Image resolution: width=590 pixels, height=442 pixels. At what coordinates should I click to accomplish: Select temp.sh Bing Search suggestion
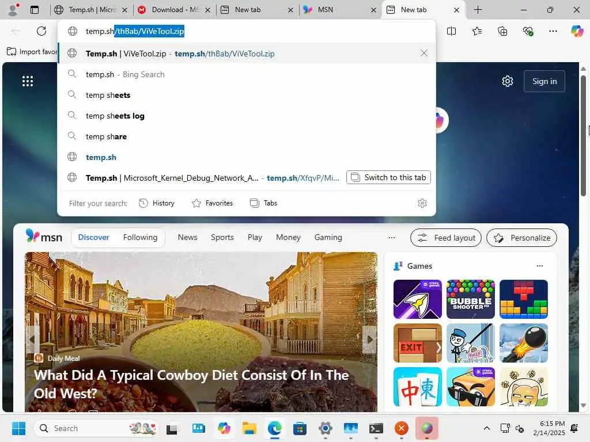click(247, 74)
